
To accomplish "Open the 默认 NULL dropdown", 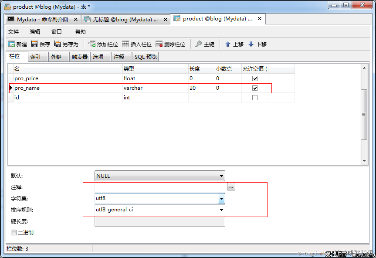I will point(160,176).
